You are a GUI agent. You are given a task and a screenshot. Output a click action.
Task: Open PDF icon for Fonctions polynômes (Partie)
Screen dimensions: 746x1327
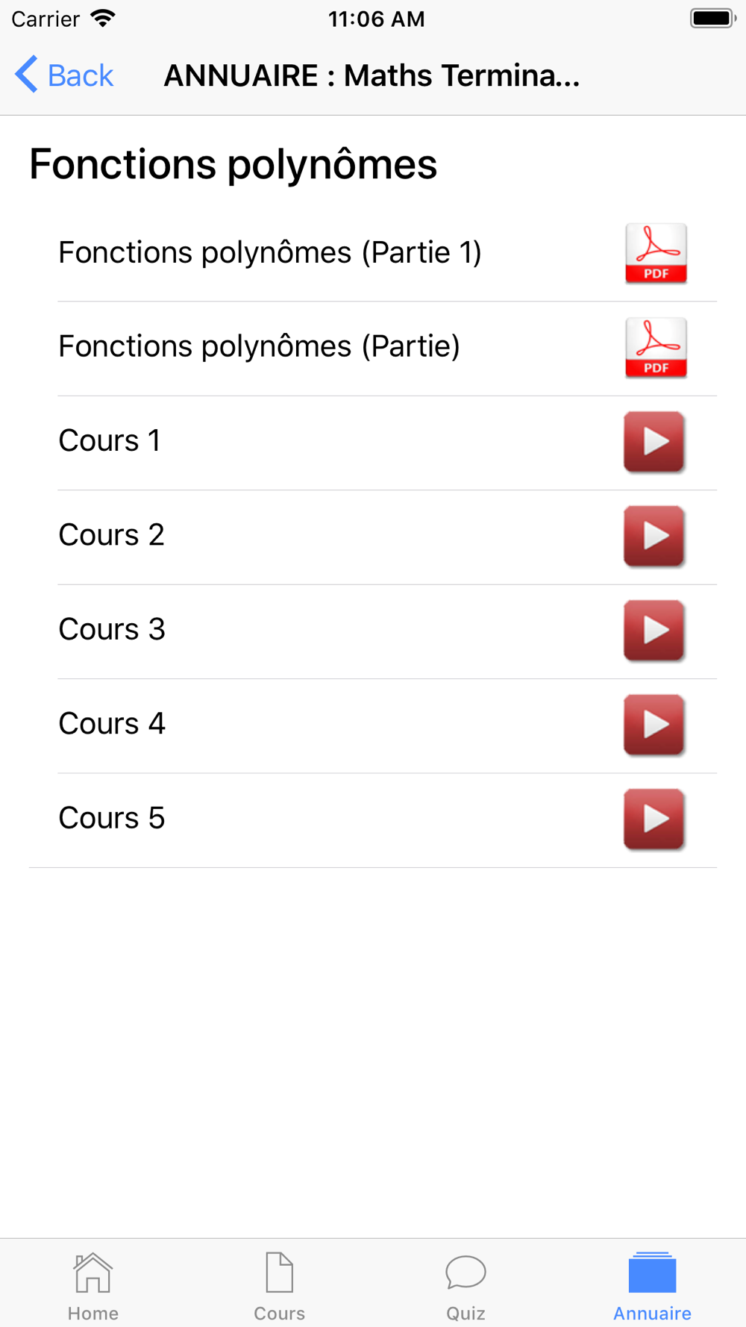point(656,348)
